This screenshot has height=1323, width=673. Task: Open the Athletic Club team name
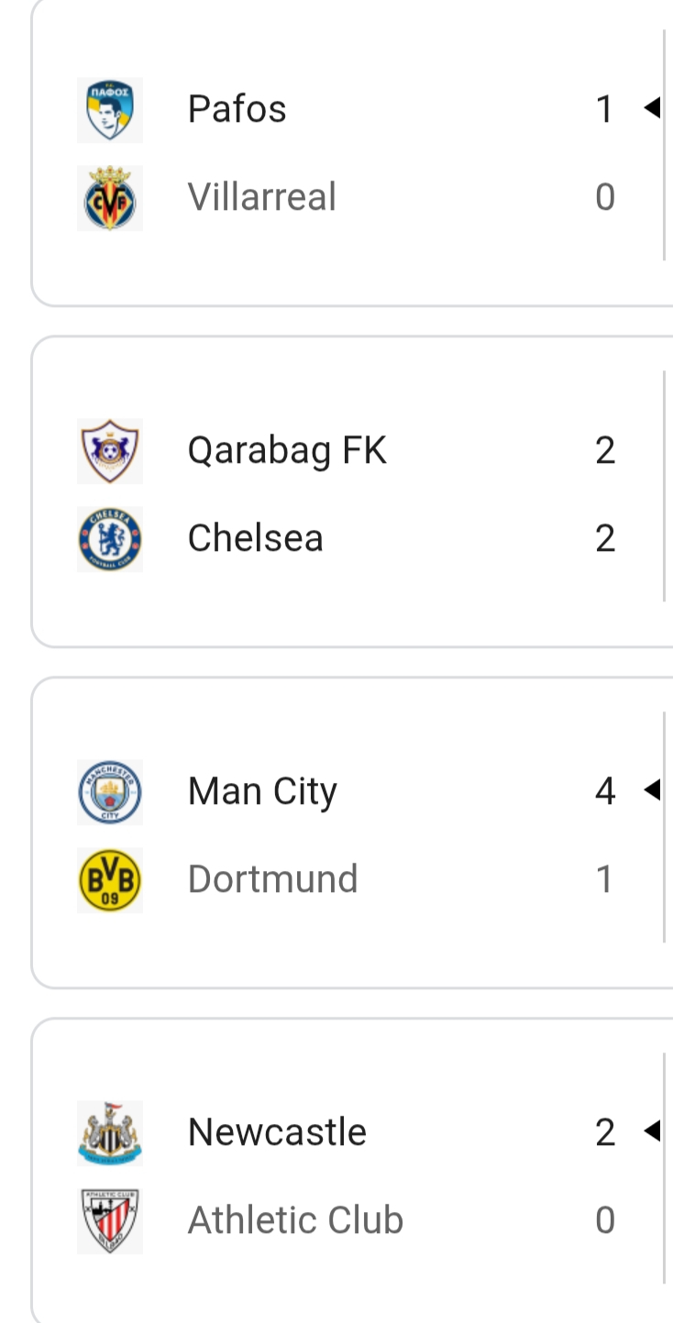[295, 1221]
